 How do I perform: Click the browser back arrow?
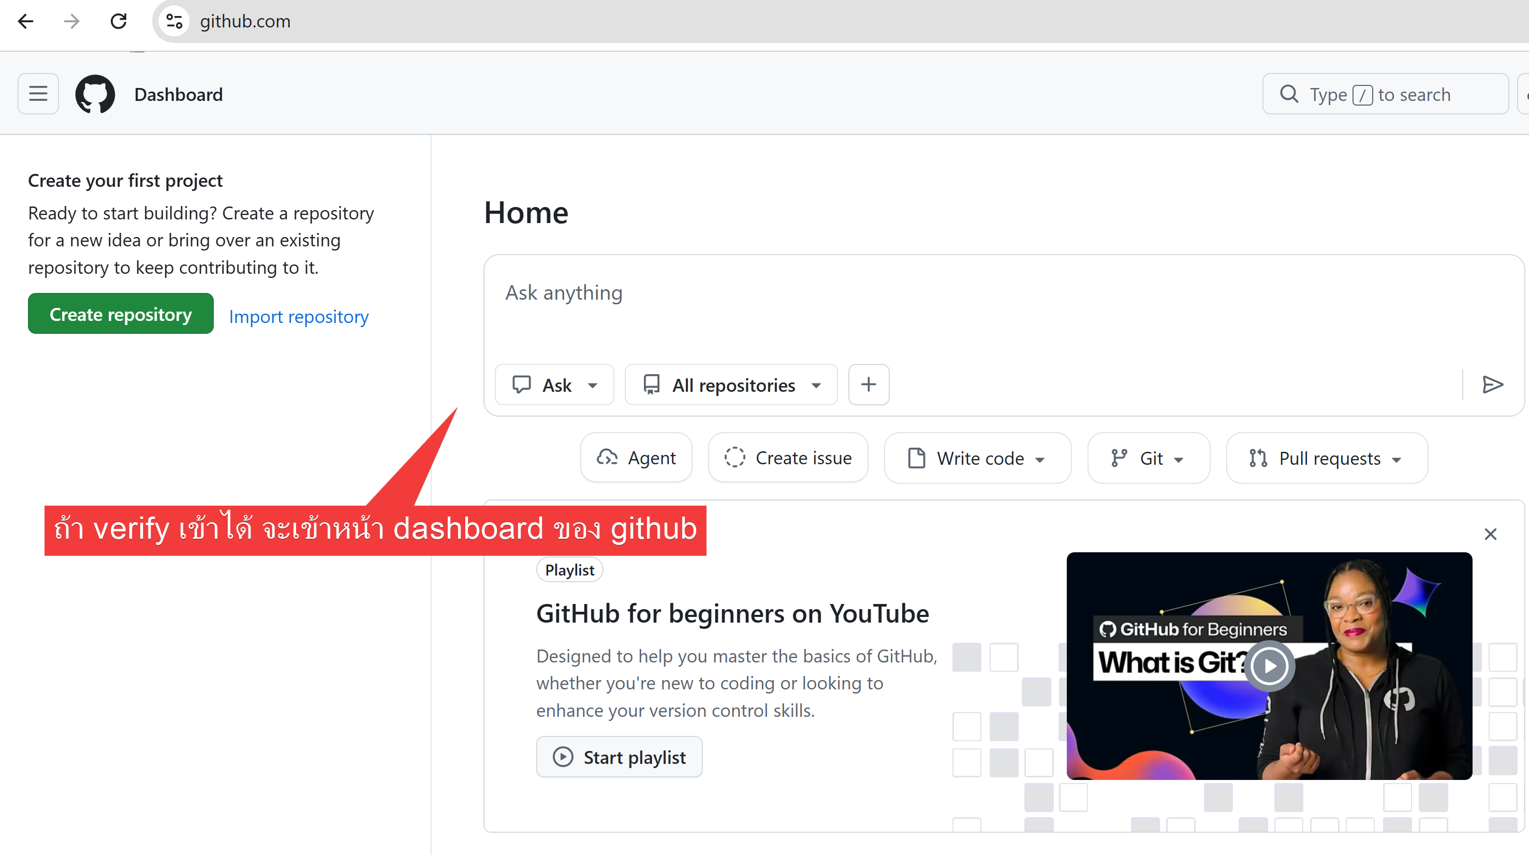[25, 21]
